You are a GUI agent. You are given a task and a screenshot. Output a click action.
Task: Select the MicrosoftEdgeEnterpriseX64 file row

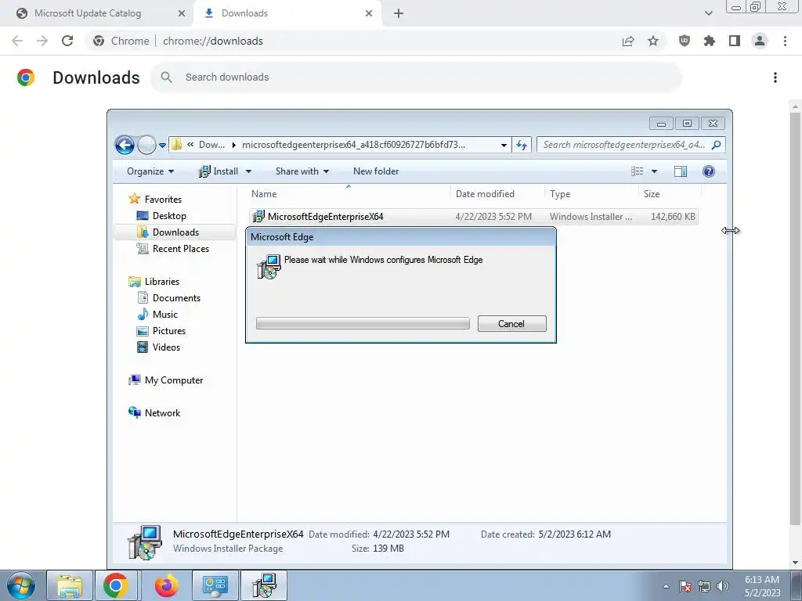pos(474,217)
